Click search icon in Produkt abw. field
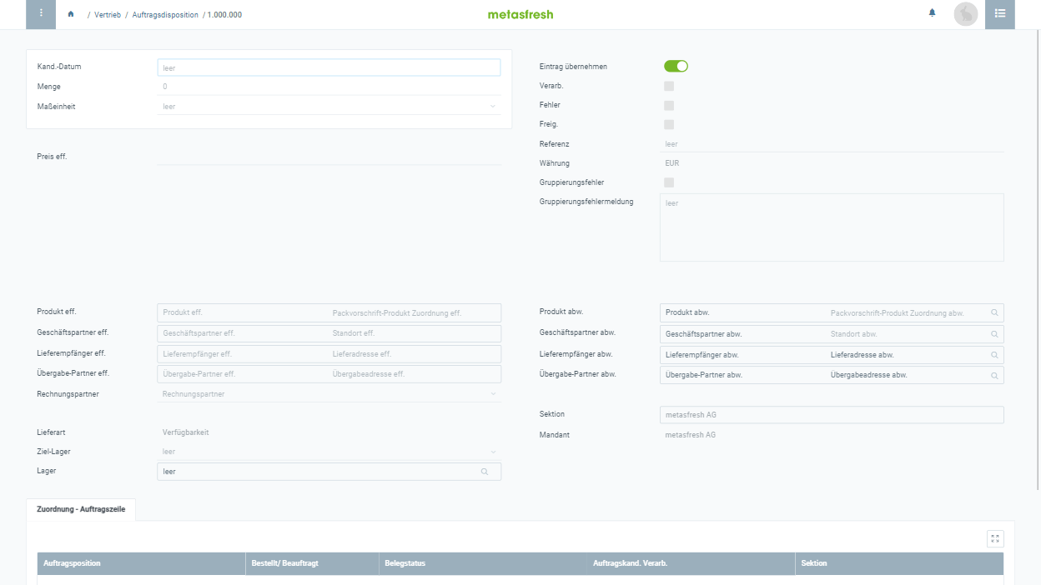1041x585 pixels. [x=994, y=312]
